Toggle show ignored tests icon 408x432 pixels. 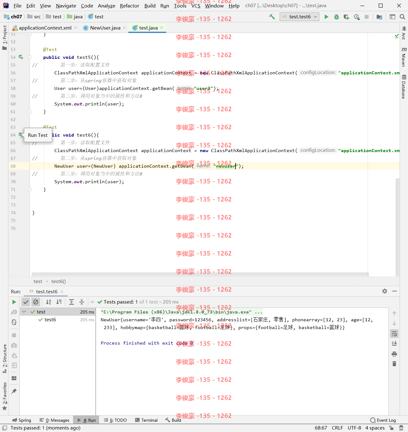[x=36, y=302]
